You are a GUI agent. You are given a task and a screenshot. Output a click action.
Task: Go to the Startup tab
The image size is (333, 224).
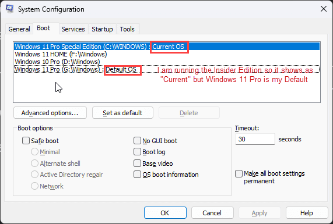102,29
